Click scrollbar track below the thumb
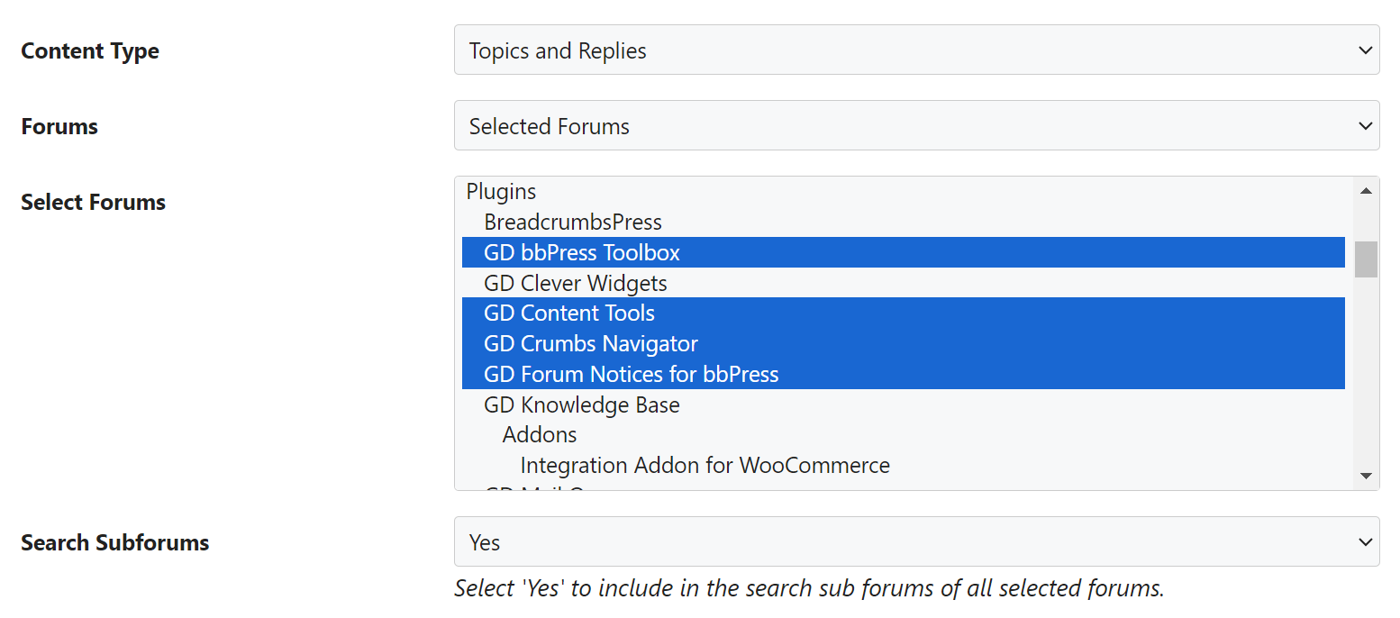The width and height of the screenshot is (1400, 618). tap(1366, 378)
